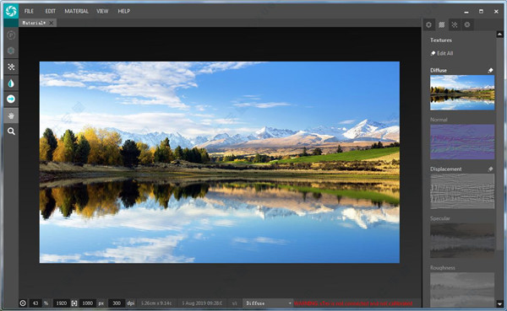Click the zoom-fit target icon in status bar
The width and height of the screenshot is (507, 311).
[x=23, y=303]
